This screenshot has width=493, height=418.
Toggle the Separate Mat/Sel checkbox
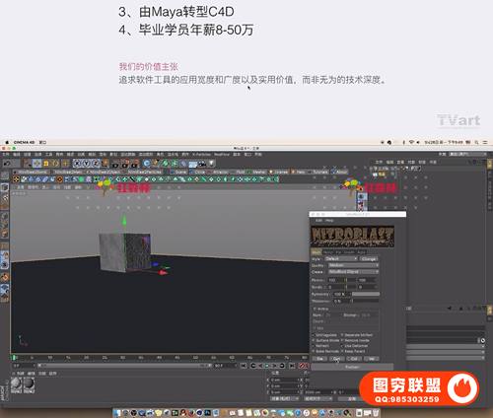pos(343,335)
